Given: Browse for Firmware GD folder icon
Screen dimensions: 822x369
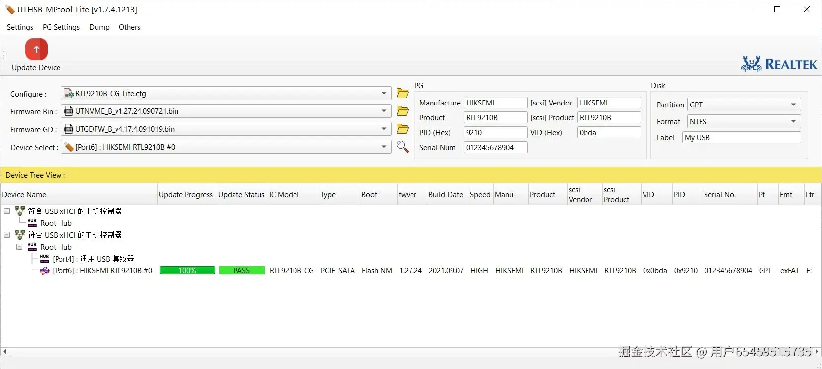Looking at the screenshot, I should click(403, 129).
